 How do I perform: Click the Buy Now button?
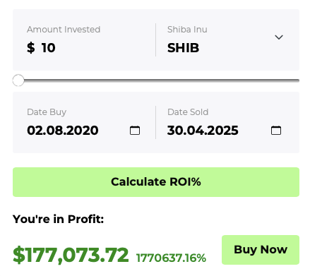tap(261, 250)
